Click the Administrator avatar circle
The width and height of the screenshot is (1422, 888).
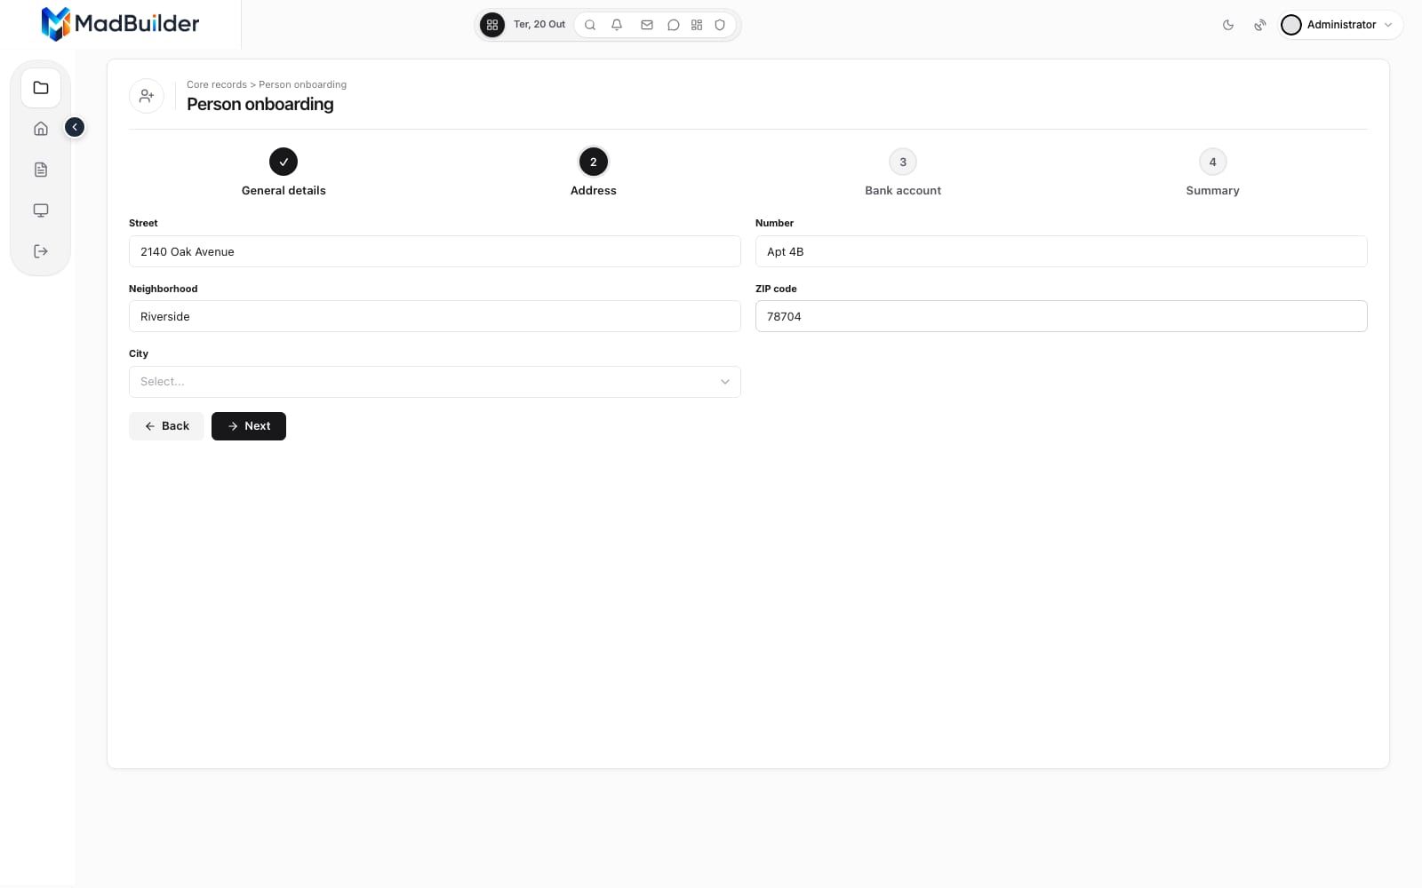(x=1291, y=25)
